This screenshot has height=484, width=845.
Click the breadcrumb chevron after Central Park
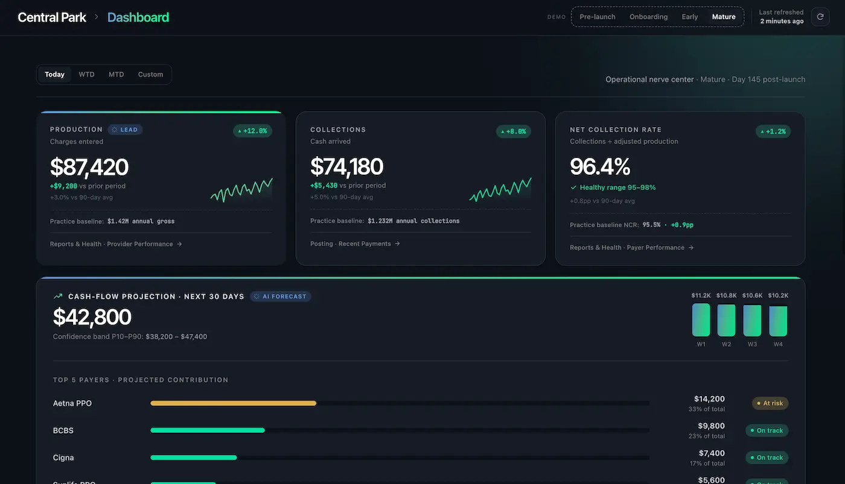(97, 17)
